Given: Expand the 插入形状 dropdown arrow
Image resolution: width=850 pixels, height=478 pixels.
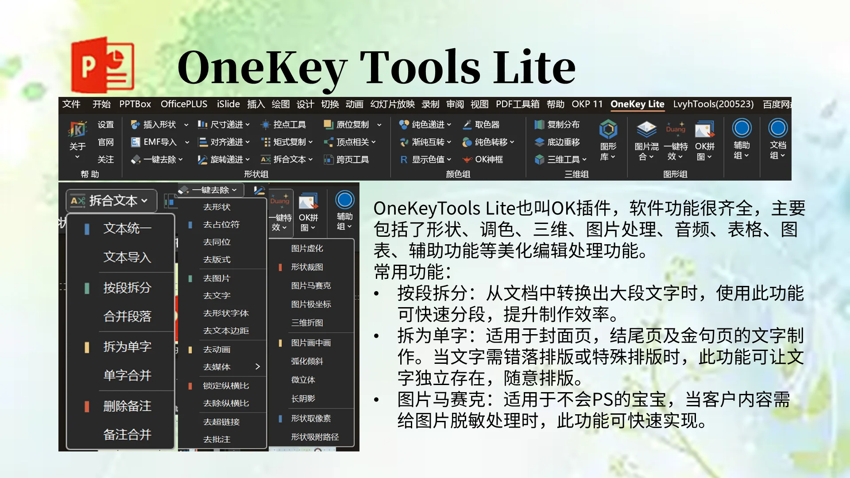Looking at the screenshot, I should (x=186, y=125).
